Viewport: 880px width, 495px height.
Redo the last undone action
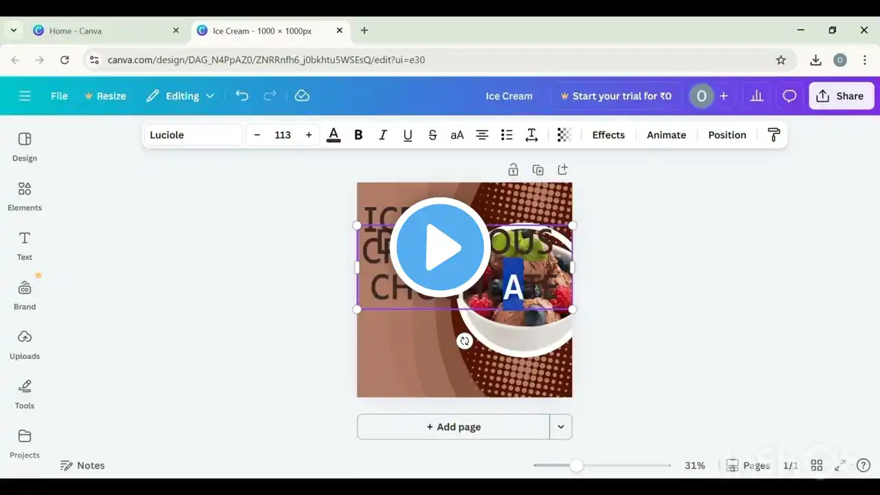(270, 96)
